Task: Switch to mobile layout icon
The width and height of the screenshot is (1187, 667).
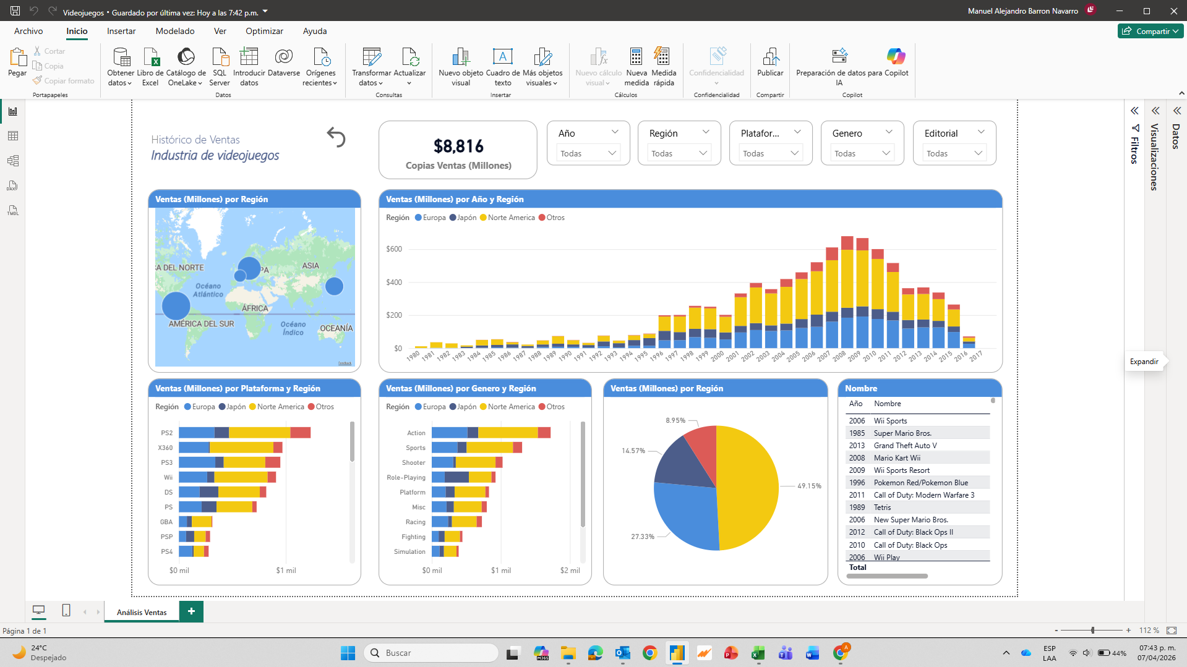Action: click(x=66, y=611)
